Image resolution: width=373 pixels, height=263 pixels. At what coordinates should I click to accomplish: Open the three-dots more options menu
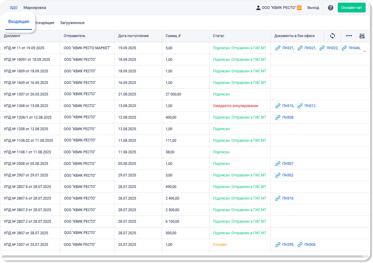coord(349,36)
